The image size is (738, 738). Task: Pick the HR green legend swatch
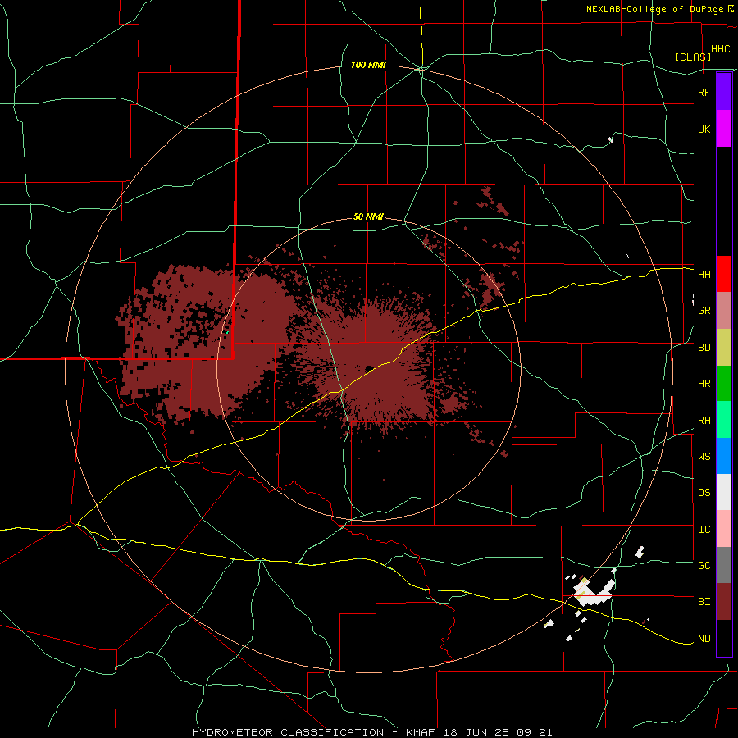(x=724, y=384)
